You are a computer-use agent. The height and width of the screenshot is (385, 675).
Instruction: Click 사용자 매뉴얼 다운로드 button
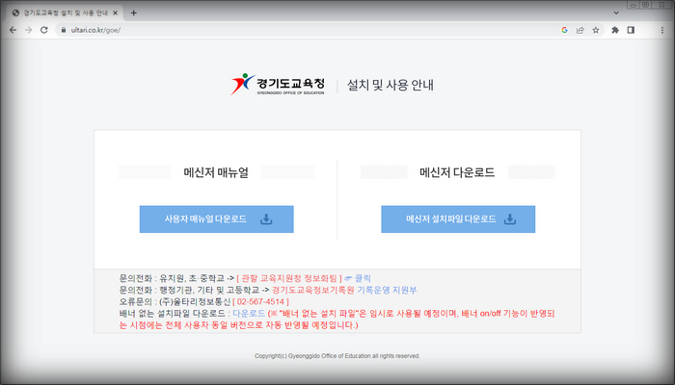click(217, 219)
